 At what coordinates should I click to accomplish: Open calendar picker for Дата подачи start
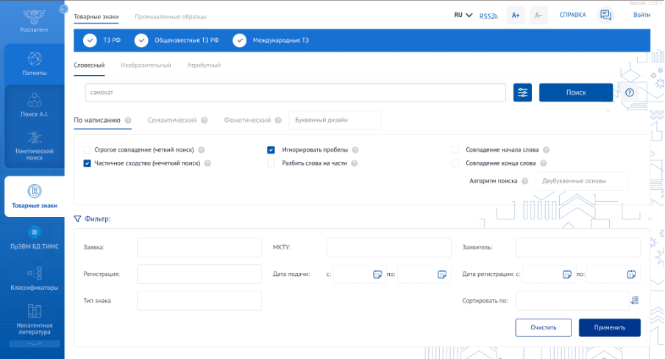pyautogui.click(x=377, y=274)
